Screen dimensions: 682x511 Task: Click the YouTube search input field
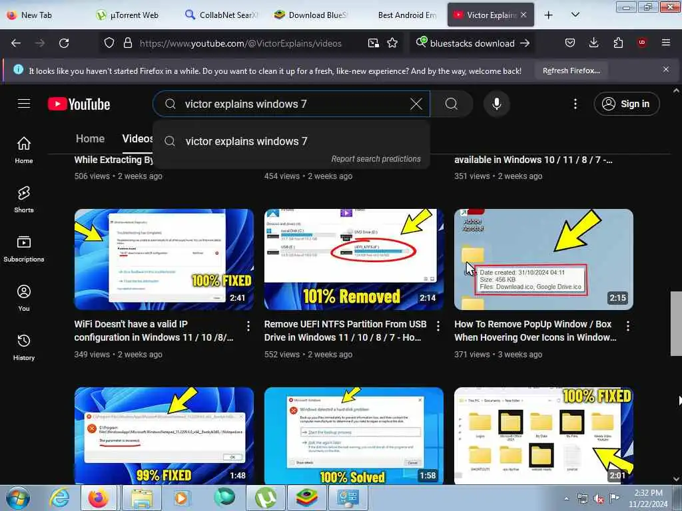[x=292, y=104]
